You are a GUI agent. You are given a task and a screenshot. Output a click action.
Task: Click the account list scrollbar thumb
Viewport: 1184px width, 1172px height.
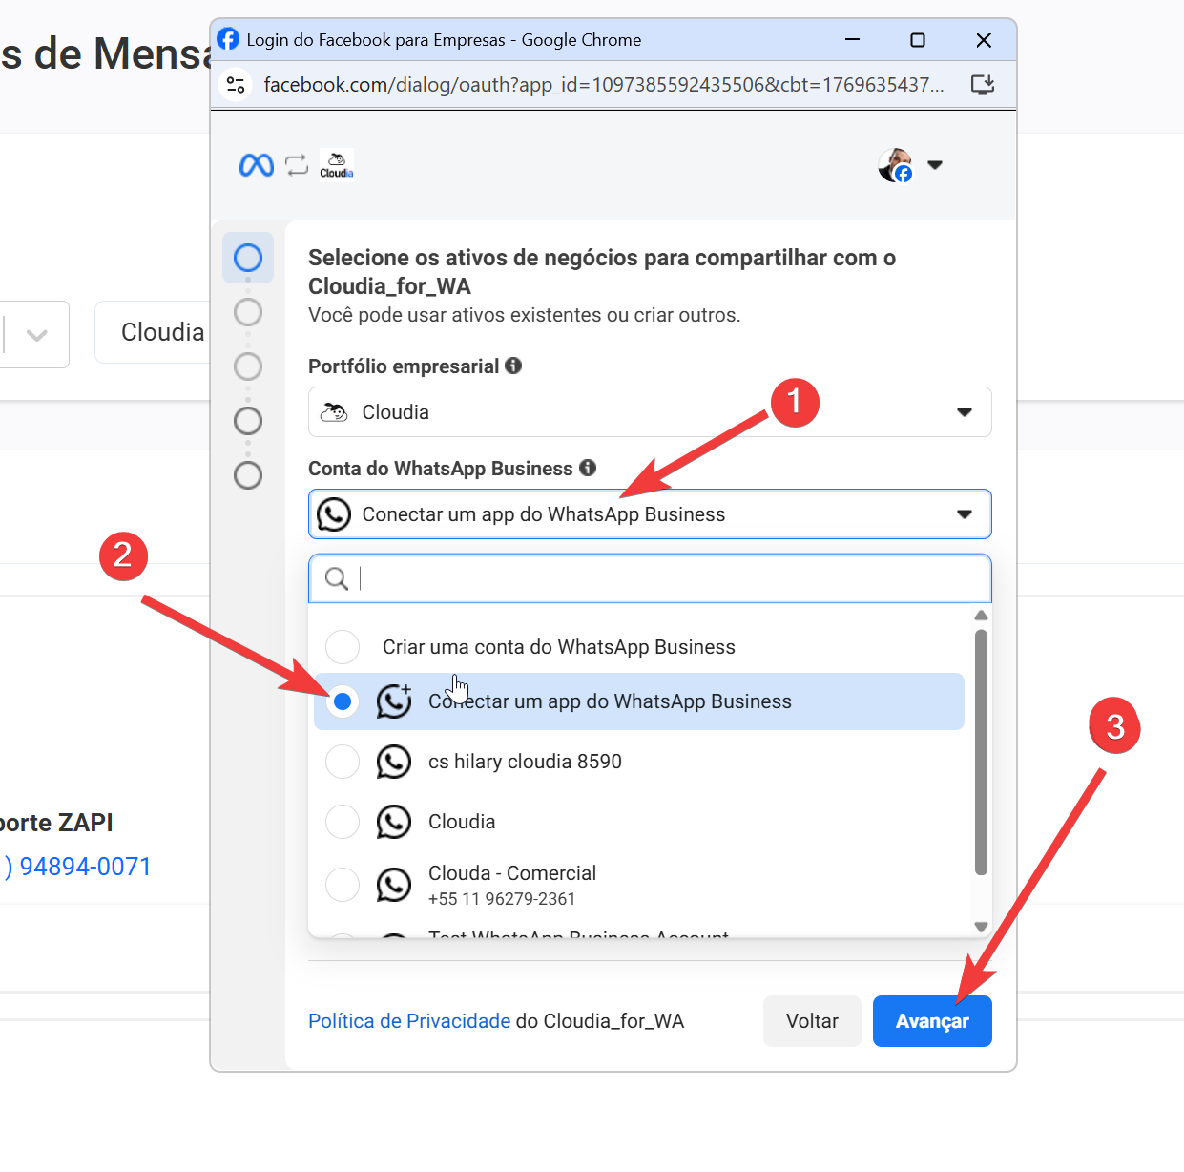coord(981,752)
